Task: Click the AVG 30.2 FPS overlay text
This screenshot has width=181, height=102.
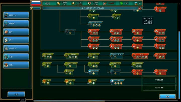Action: [x=148, y=18]
